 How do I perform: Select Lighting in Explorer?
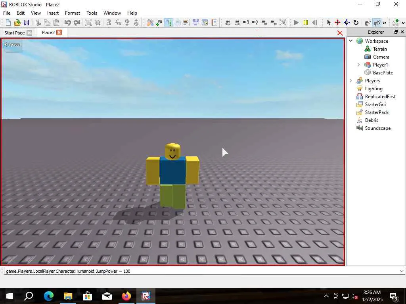(x=373, y=89)
